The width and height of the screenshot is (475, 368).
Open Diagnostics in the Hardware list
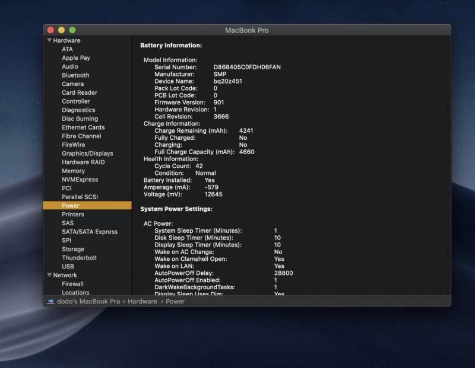78,110
